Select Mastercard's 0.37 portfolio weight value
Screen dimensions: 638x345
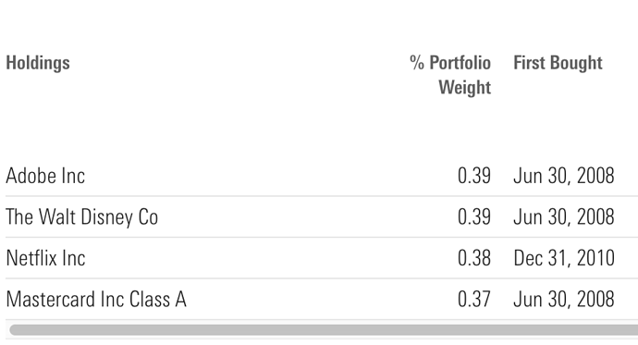pos(474,299)
